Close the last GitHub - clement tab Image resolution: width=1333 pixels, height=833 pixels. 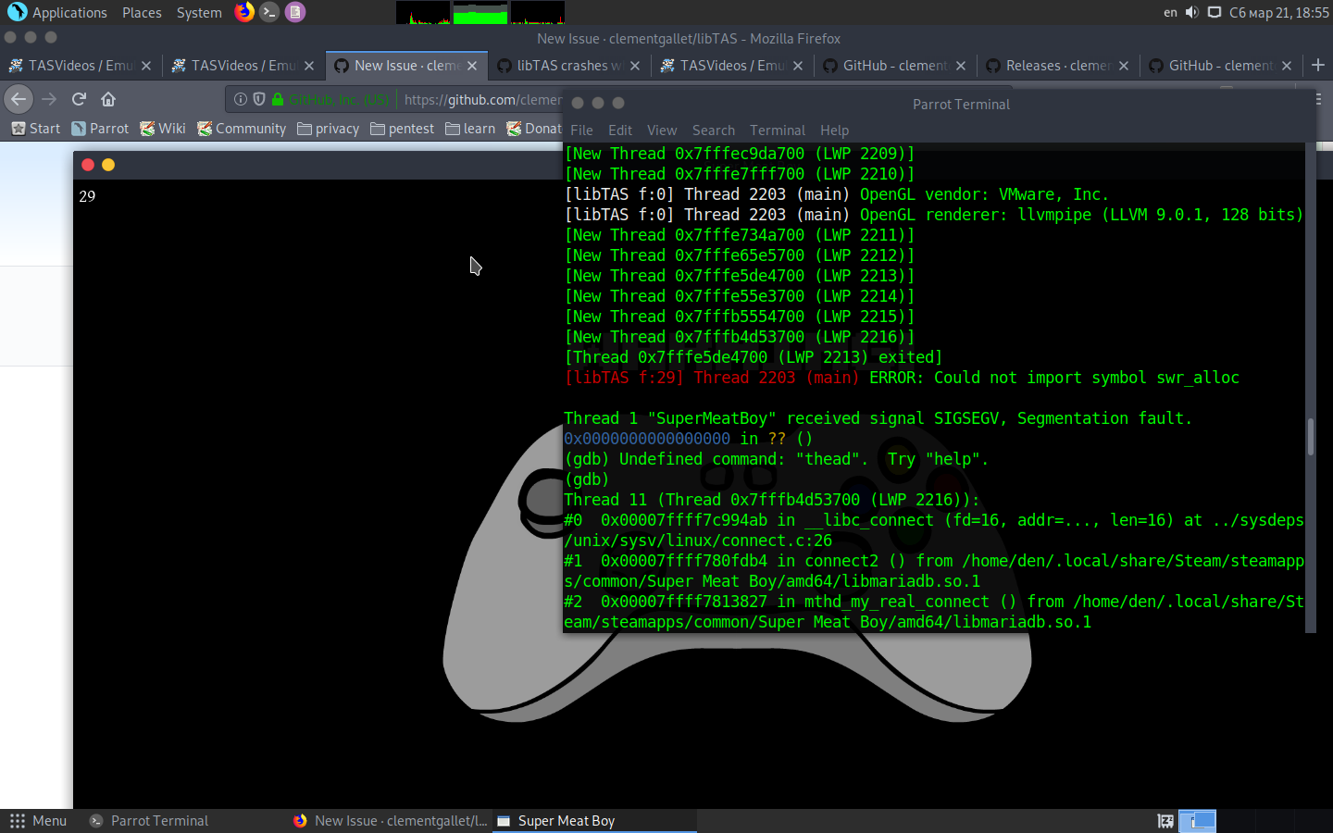pos(1287,66)
